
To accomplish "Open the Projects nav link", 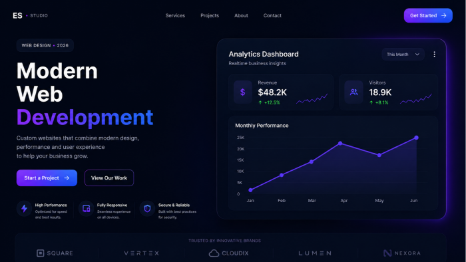I will (x=210, y=15).
